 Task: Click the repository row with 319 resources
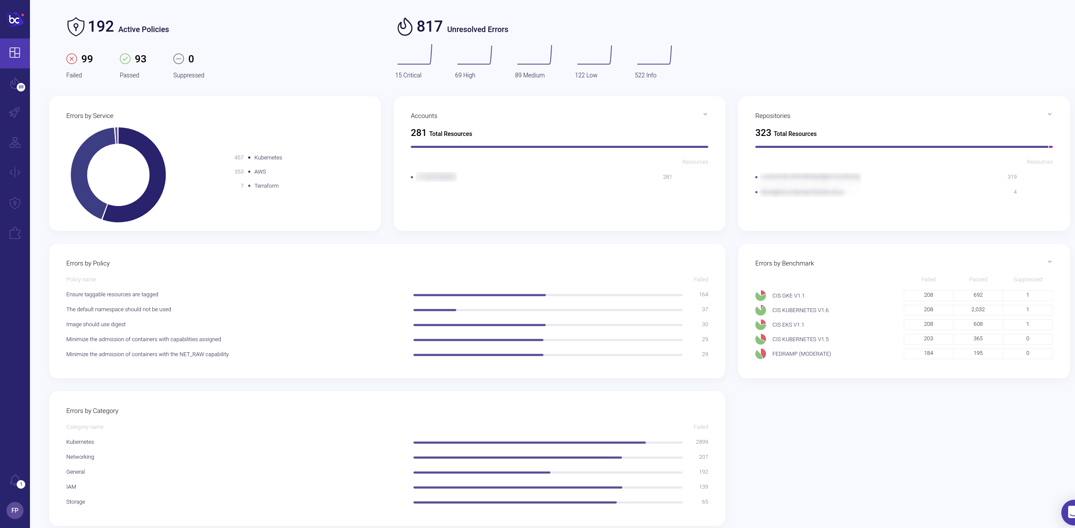click(x=904, y=177)
